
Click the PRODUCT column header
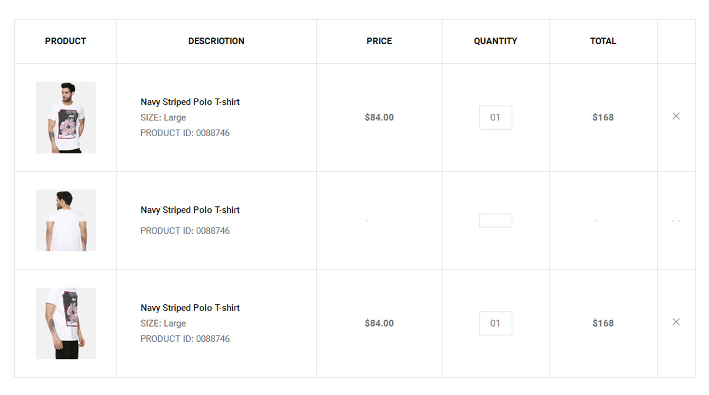[66, 41]
